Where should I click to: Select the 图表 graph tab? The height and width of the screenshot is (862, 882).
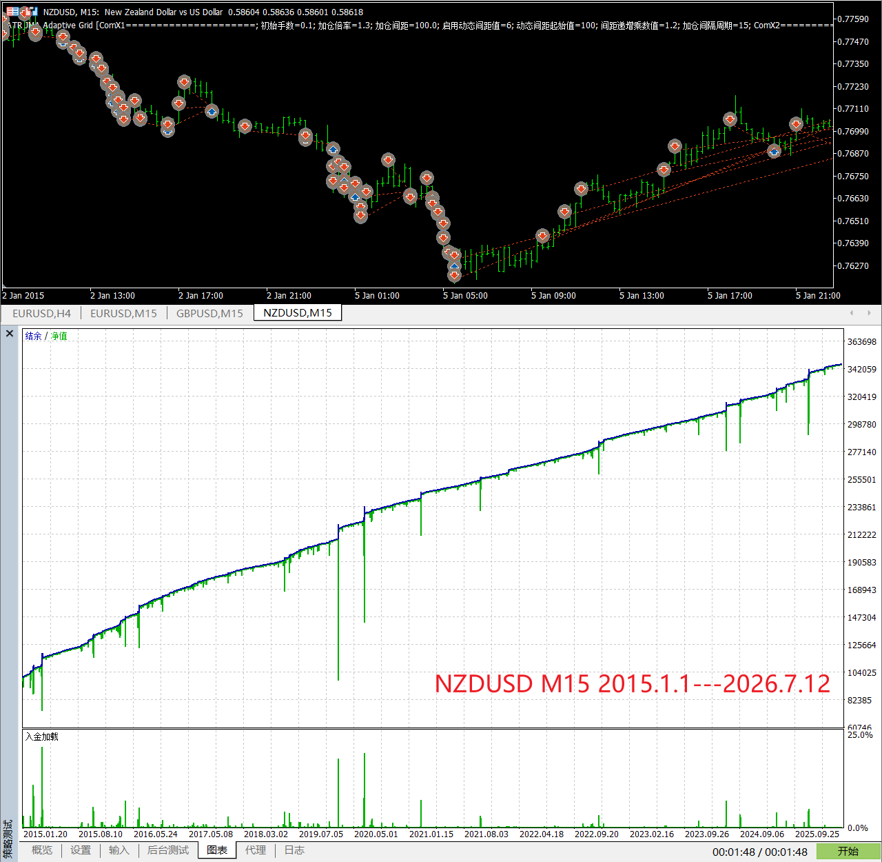pos(217,850)
